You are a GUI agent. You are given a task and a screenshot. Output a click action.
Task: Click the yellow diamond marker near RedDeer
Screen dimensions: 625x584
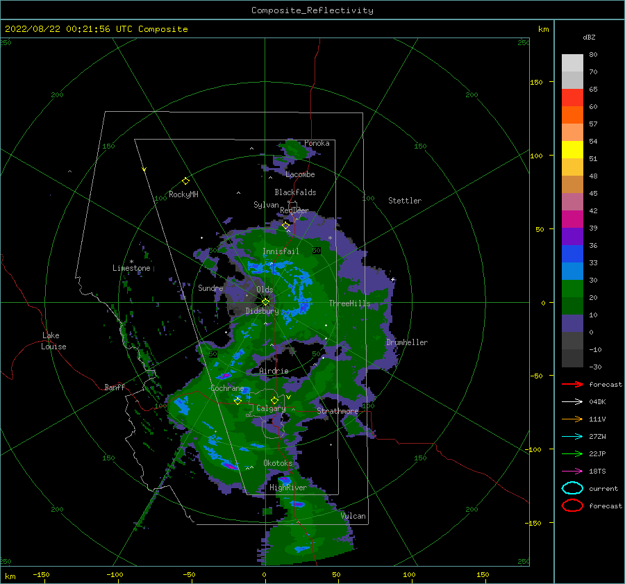(x=285, y=226)
